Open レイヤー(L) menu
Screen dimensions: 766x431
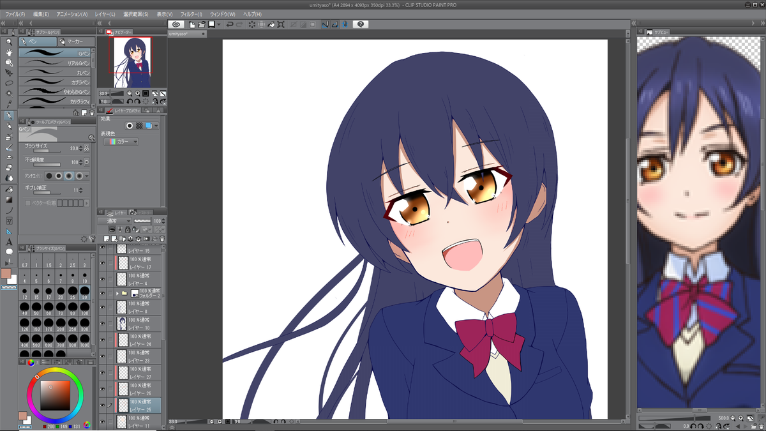(104, 13)
